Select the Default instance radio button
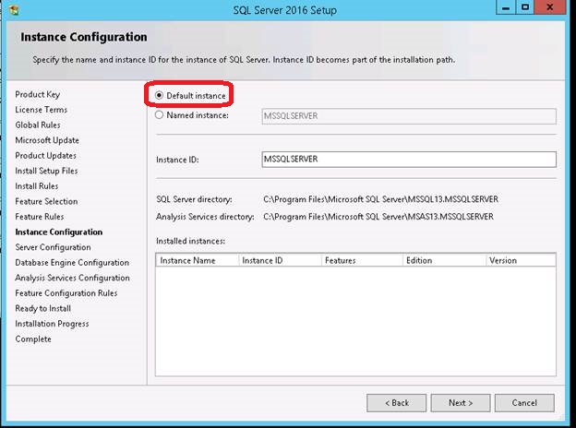 [x=159, y=95]
